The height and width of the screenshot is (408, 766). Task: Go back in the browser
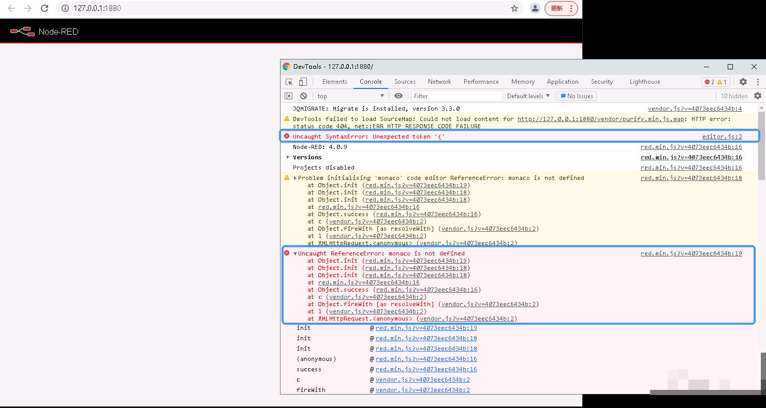pos(11,8)
